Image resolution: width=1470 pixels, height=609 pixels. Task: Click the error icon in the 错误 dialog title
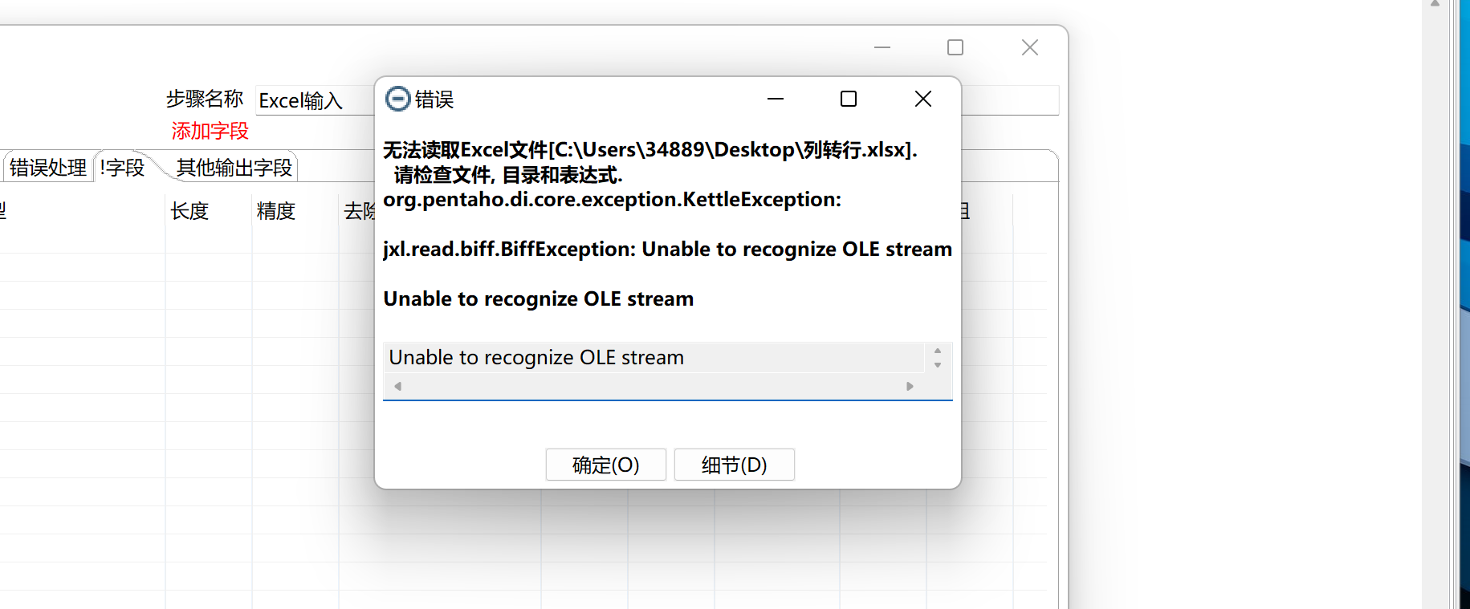pyautogui.click(x=397, y=99)
